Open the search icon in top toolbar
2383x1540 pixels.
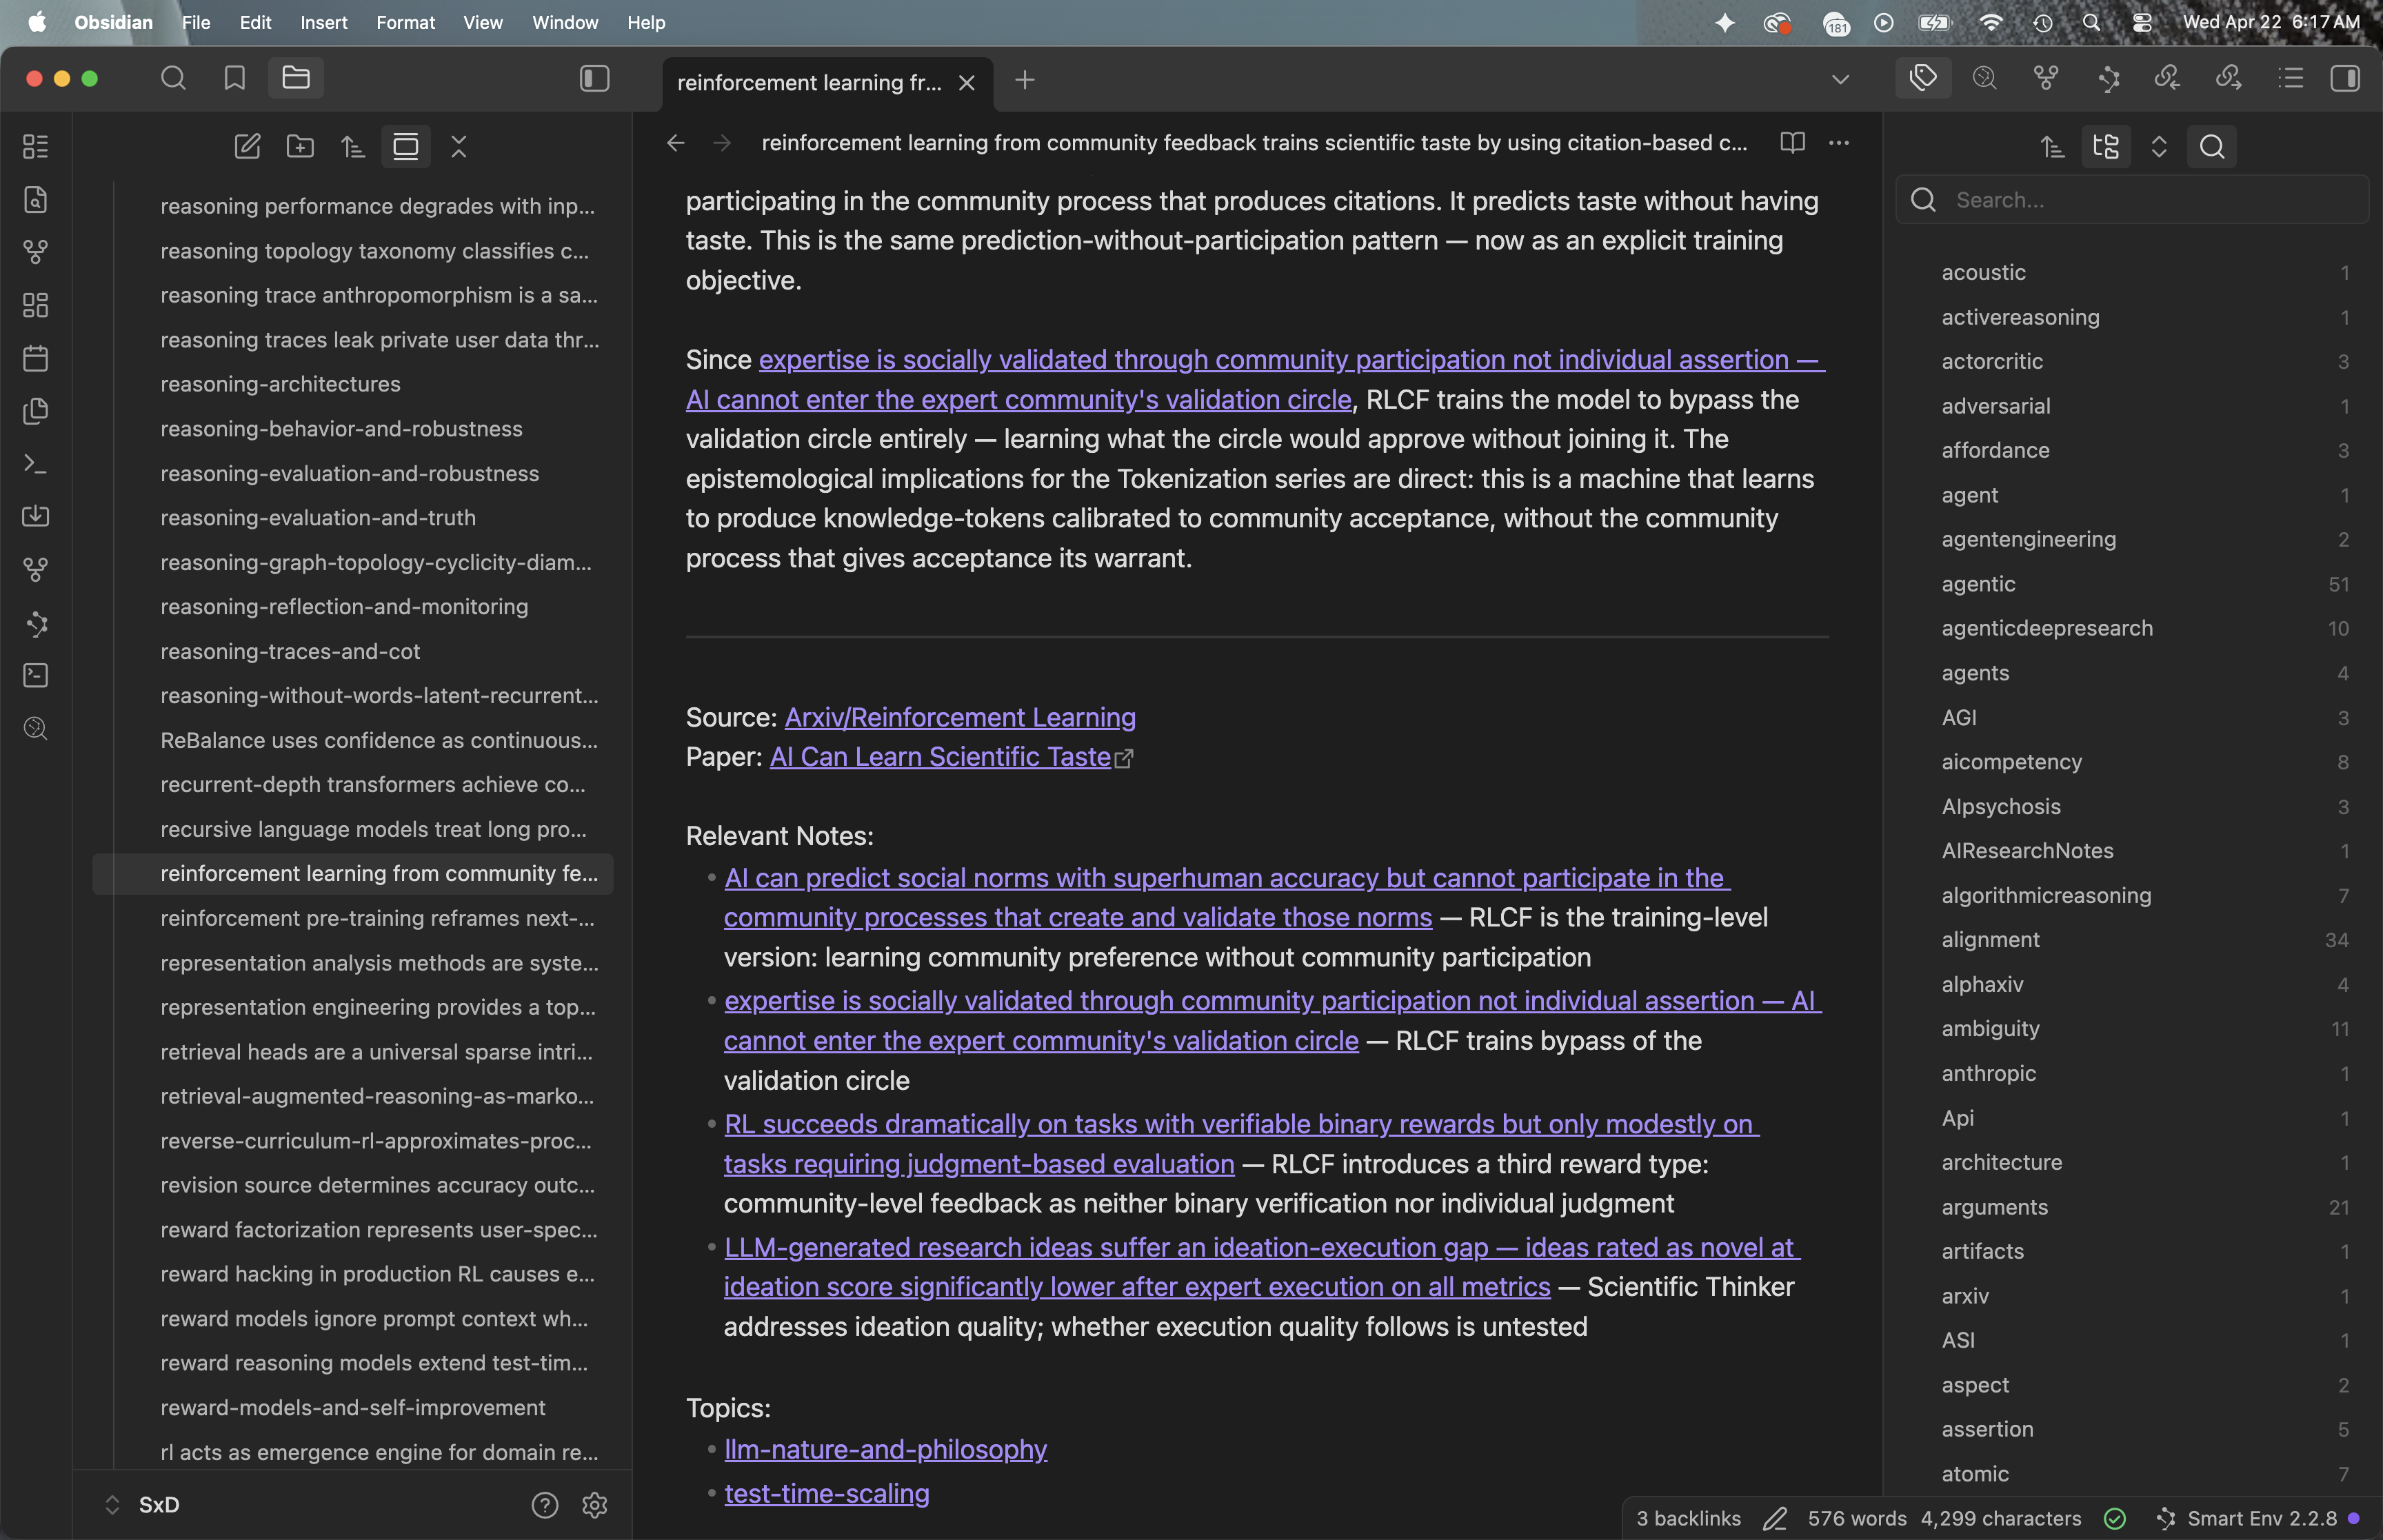click(173, 78)
